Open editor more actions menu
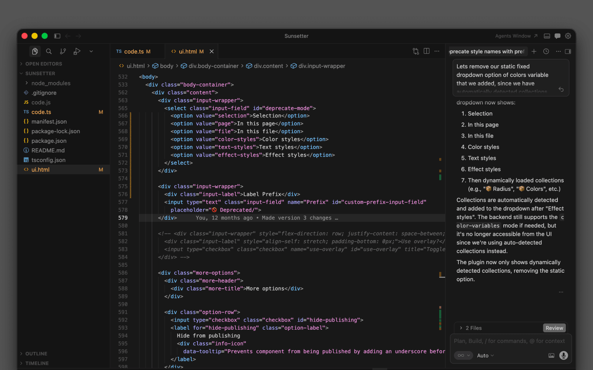Screen dimensions: 593x370 [437, 51]
